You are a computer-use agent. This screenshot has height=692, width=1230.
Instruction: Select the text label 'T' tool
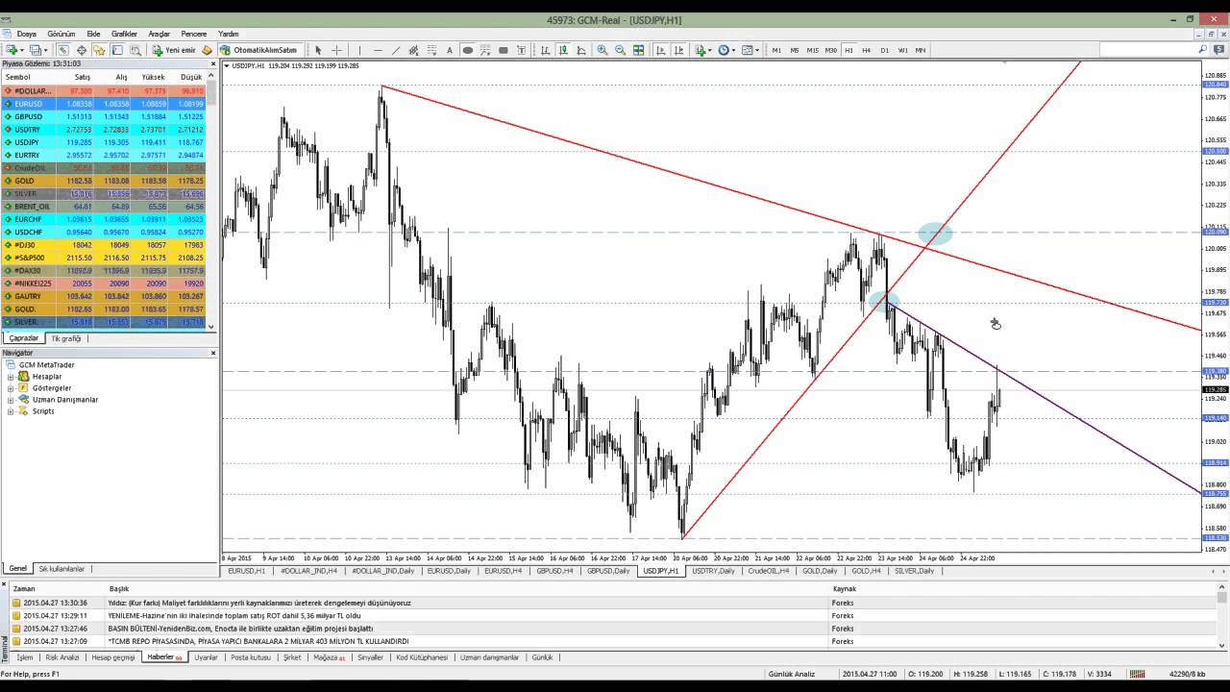(521, 50)
